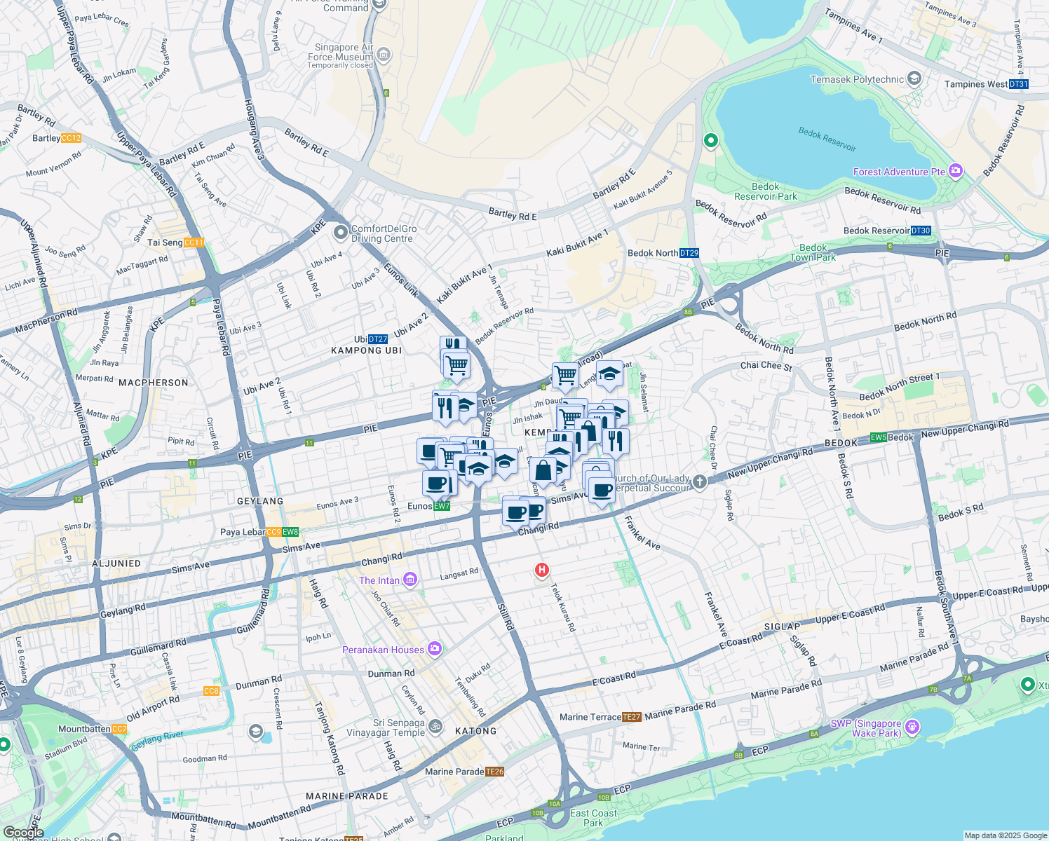Open the Forest Adventure Pte marker
Screen dimensions: 1049x841
click(954, 170)
